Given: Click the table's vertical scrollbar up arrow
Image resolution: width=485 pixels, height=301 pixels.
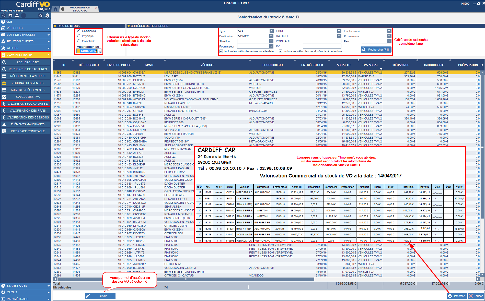Looking at the screenshot, I should click(x=482, y=73).
